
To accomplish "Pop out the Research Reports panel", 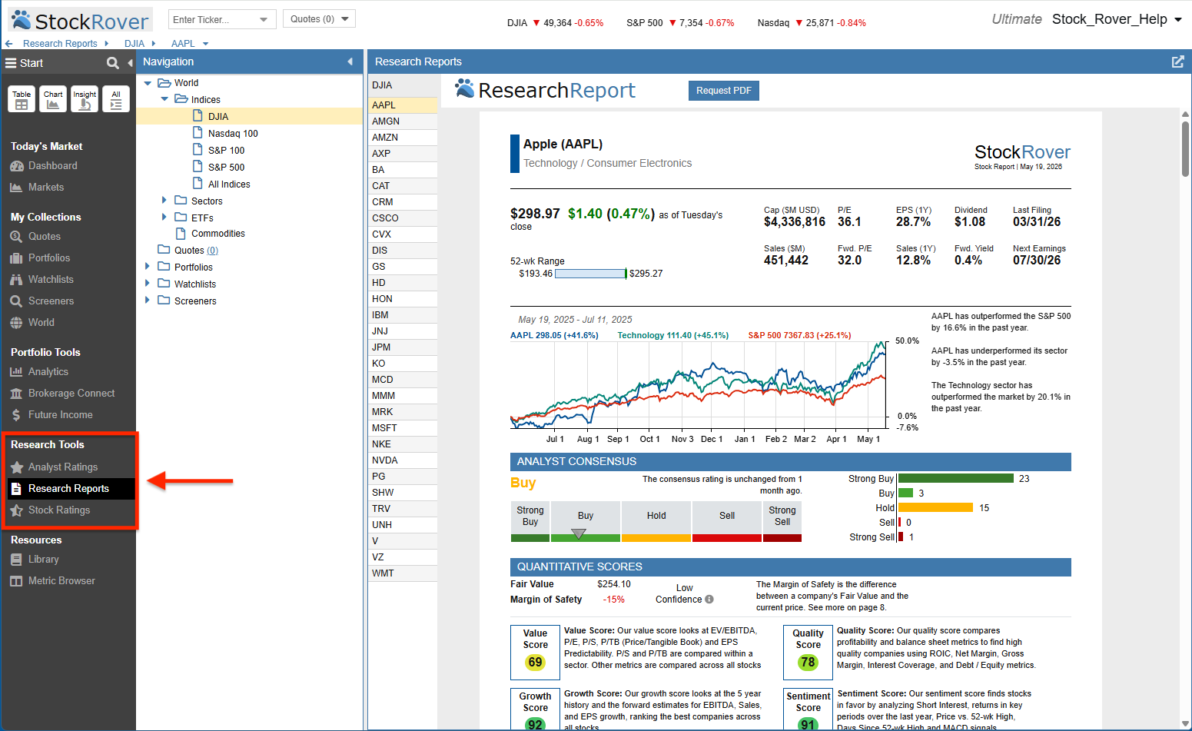I will tap(1177, 61).
